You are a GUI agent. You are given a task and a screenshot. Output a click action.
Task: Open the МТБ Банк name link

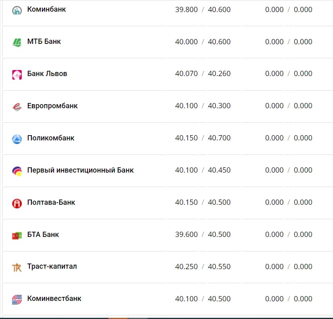point(44,41)
